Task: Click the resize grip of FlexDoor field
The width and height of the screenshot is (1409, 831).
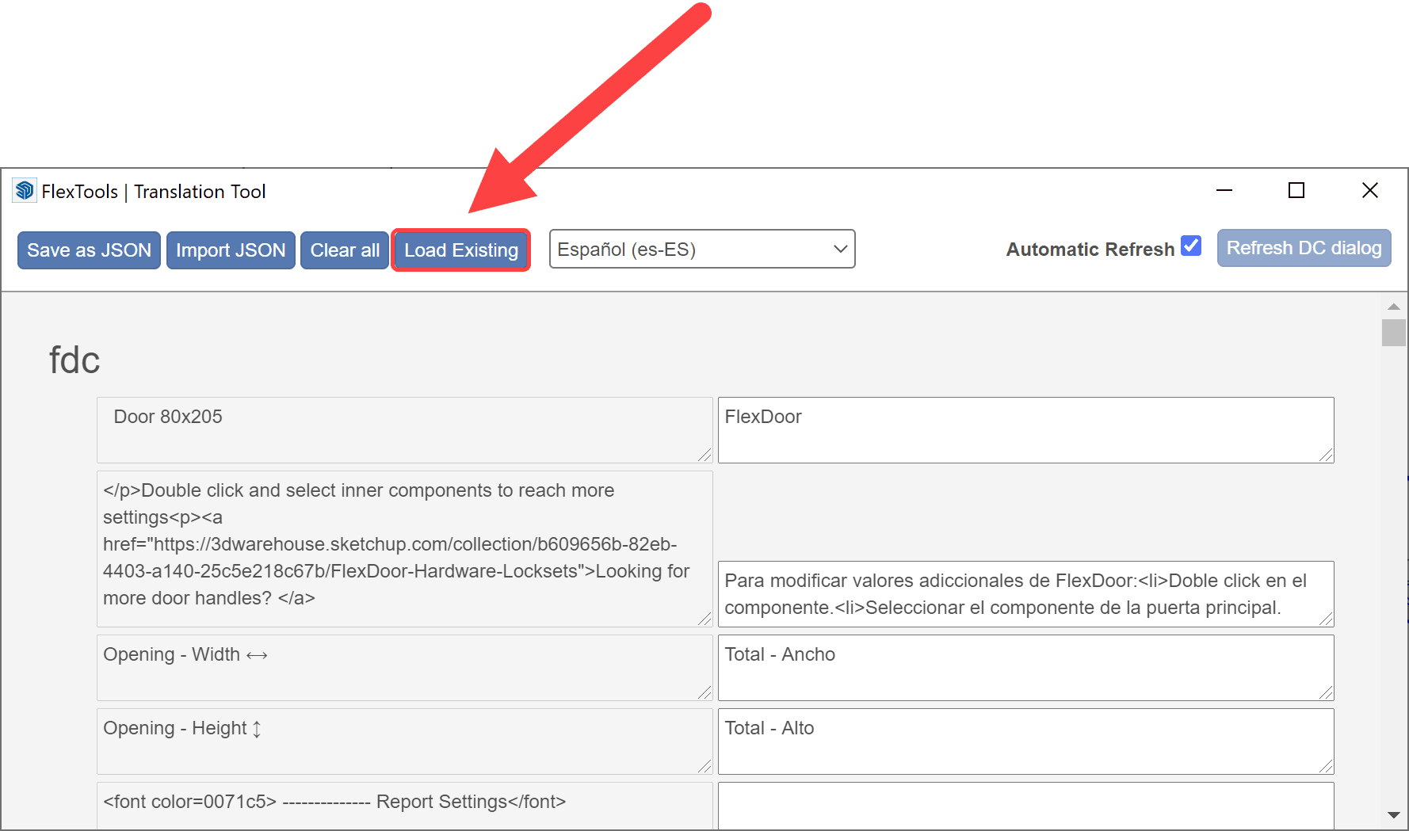Action: click(1326, 455)
